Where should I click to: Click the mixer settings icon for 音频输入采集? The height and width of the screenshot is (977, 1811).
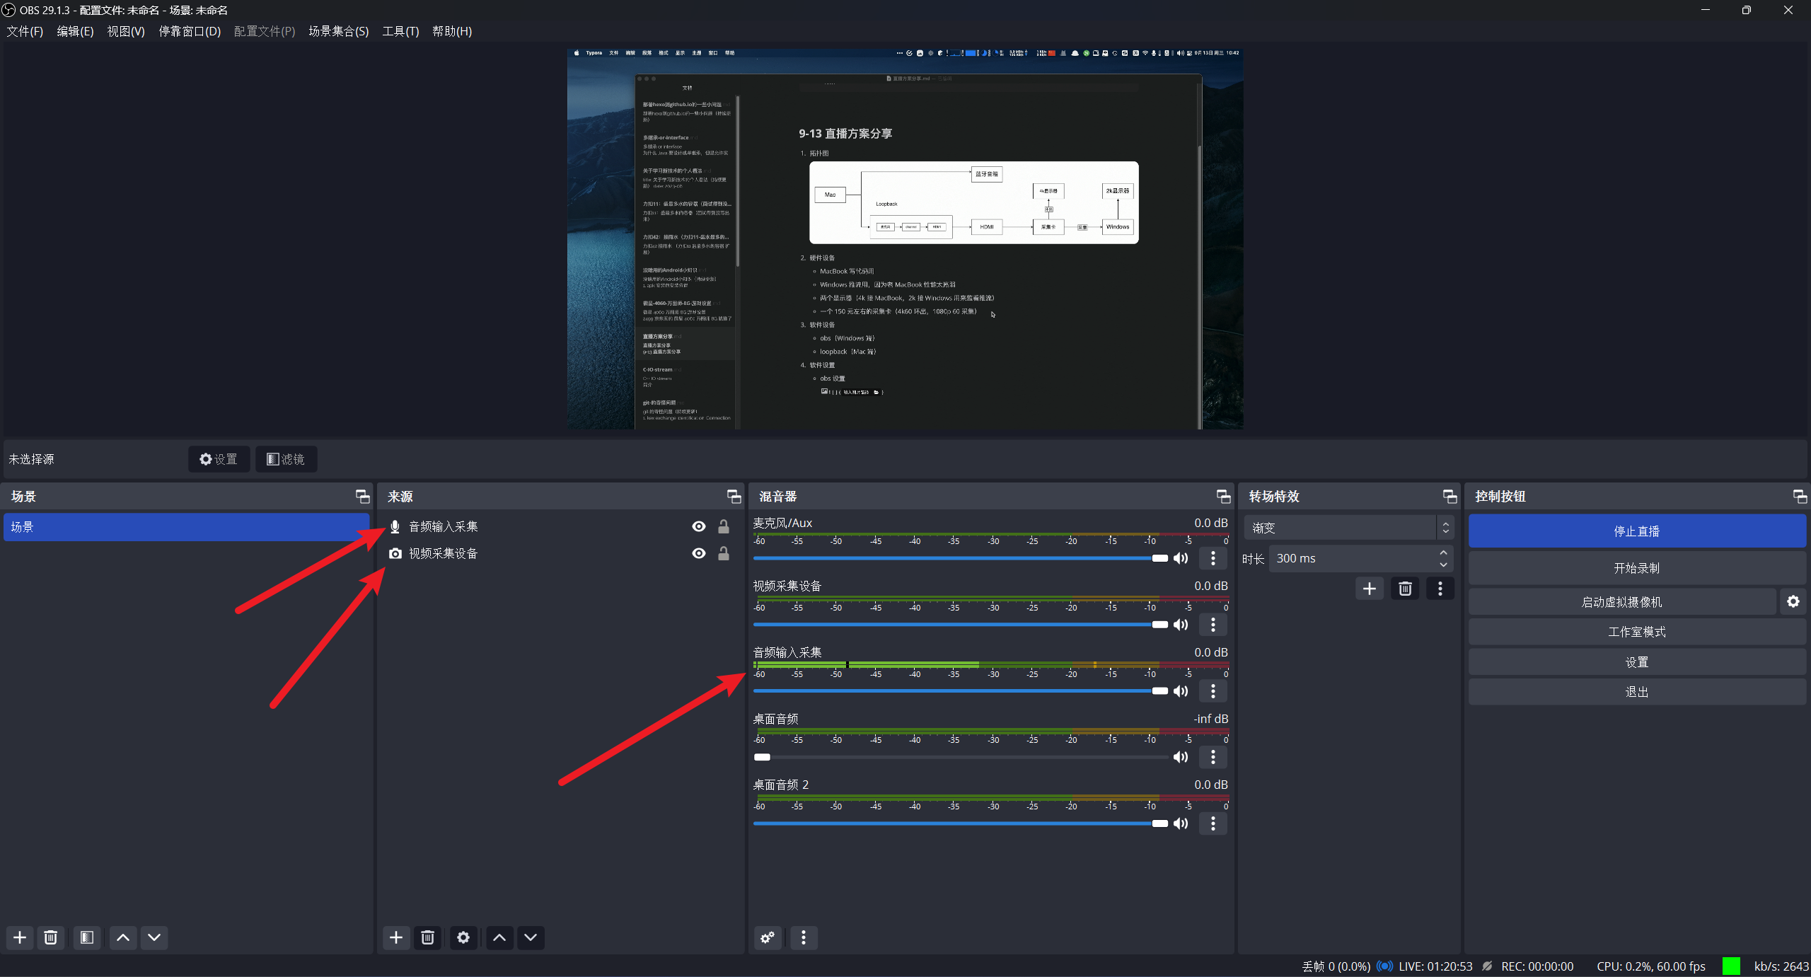pos(1215,690)
